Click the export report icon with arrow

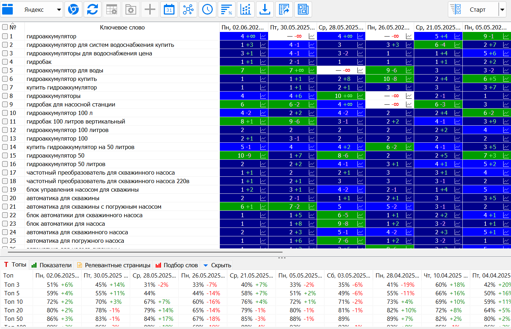tap(284, 10)
